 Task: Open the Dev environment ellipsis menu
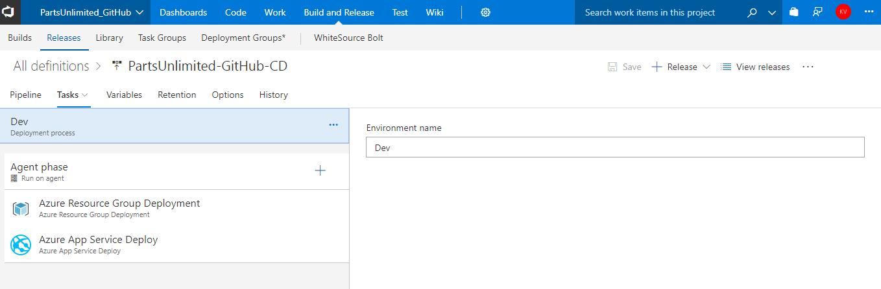tap(333, 125)
